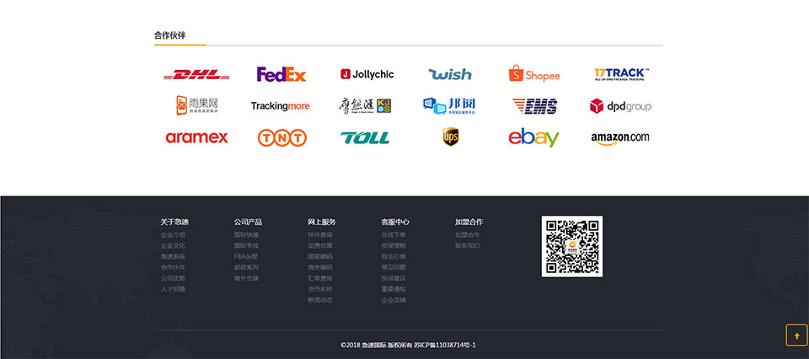Go to 国际专线 product link
Viewport: 809px width, 359px height.
[247, 245]
